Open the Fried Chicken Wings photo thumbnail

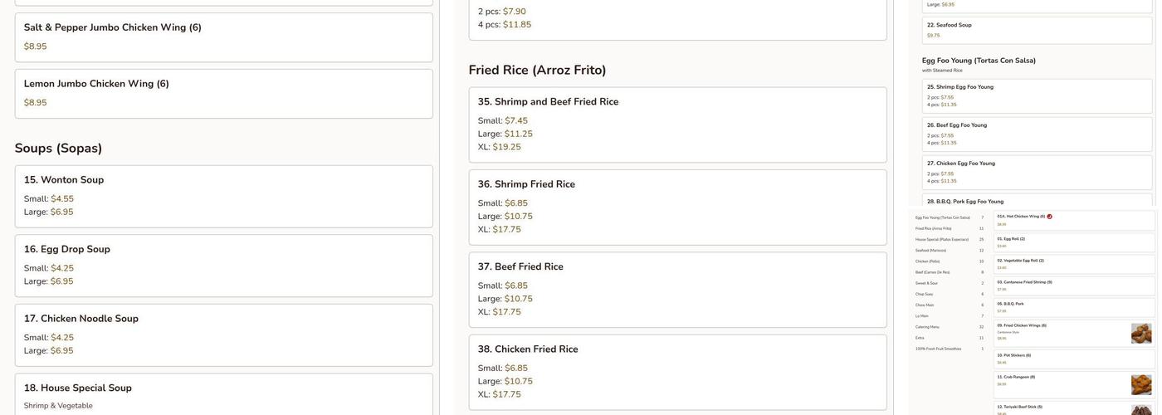point(1141,334)
